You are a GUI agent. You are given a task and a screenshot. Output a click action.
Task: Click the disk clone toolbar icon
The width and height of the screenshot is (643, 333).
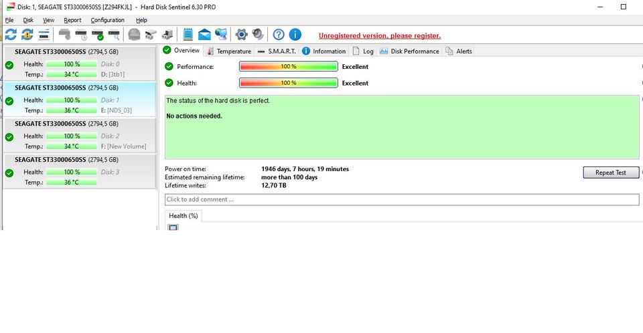pyautogui.click(x=151, y=35)
